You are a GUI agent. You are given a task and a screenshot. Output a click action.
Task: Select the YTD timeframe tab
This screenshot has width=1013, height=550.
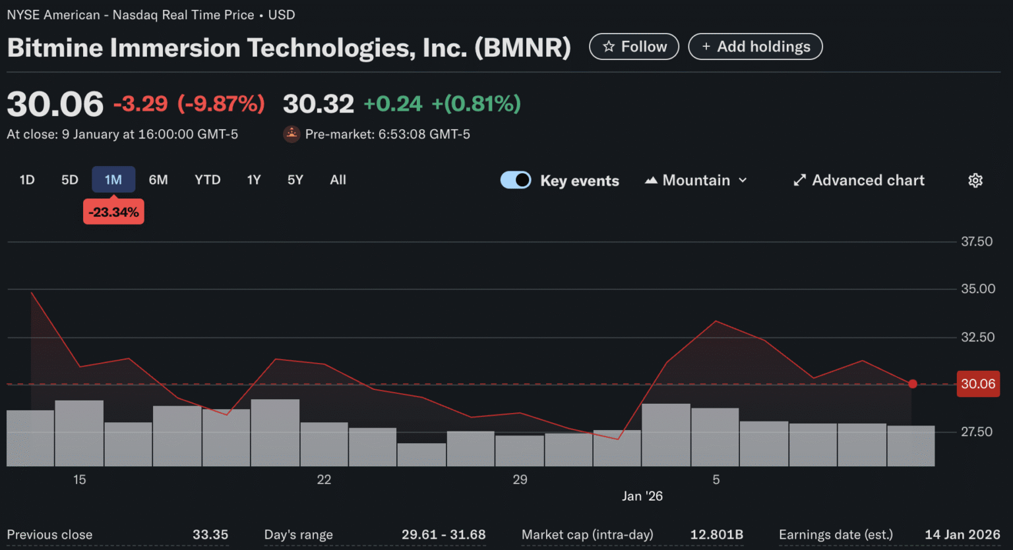point(208,179)
